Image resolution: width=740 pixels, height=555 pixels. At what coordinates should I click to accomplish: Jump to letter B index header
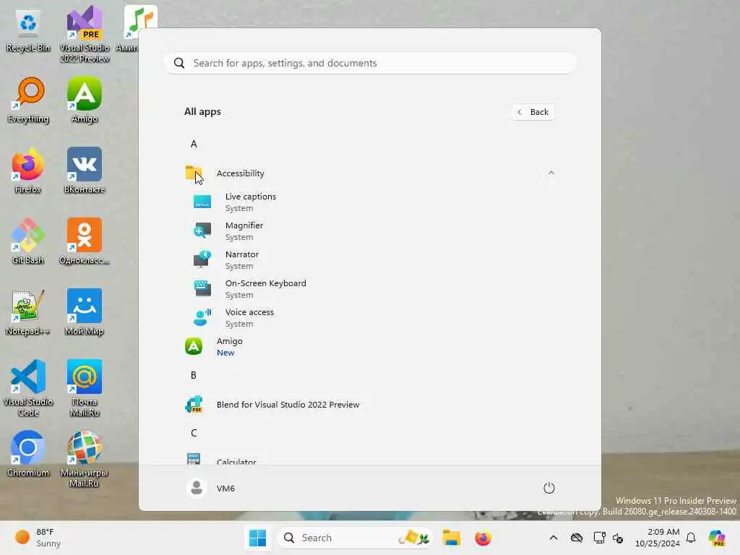pyautogui.click(x=194, y=375)
